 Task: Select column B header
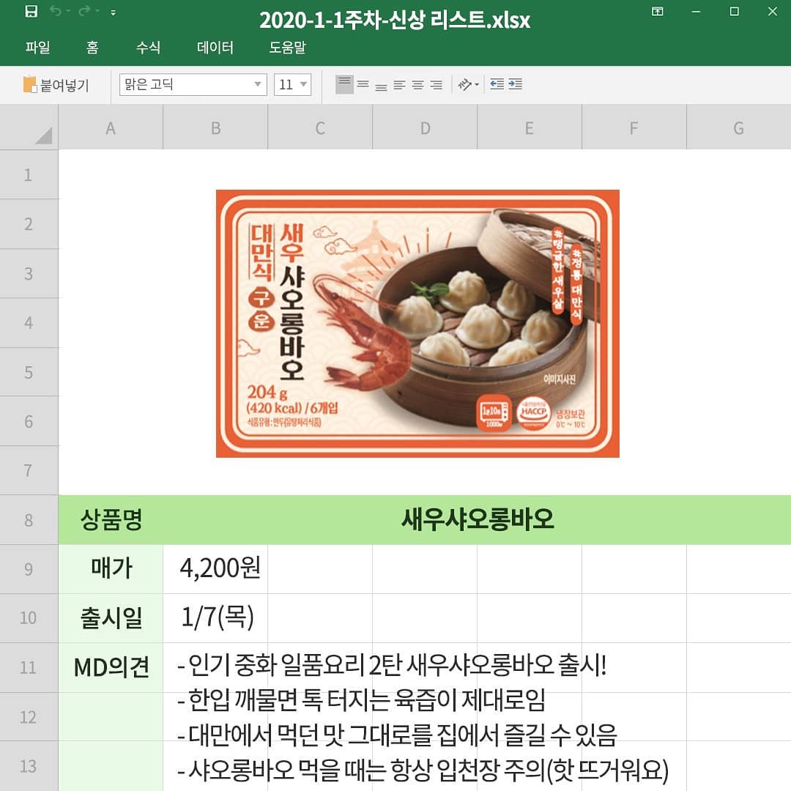tap(215, 127)
